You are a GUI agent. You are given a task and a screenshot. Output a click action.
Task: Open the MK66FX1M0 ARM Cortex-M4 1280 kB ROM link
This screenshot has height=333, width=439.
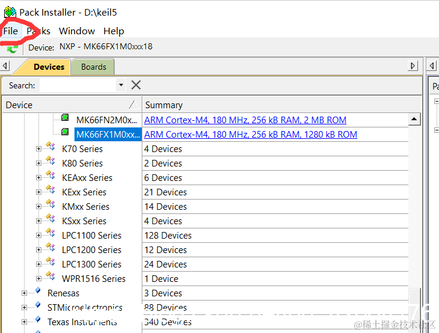click(x=250, y=135)
